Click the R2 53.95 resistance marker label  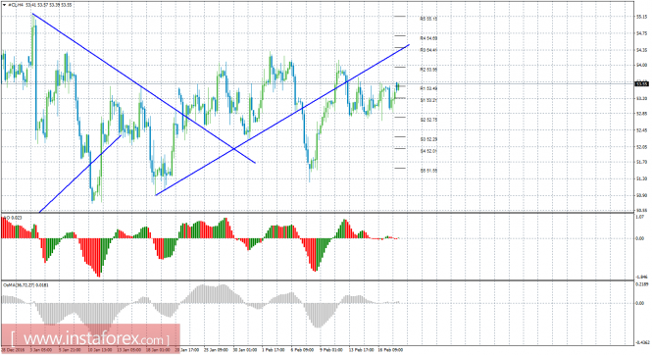coord(428,70)
